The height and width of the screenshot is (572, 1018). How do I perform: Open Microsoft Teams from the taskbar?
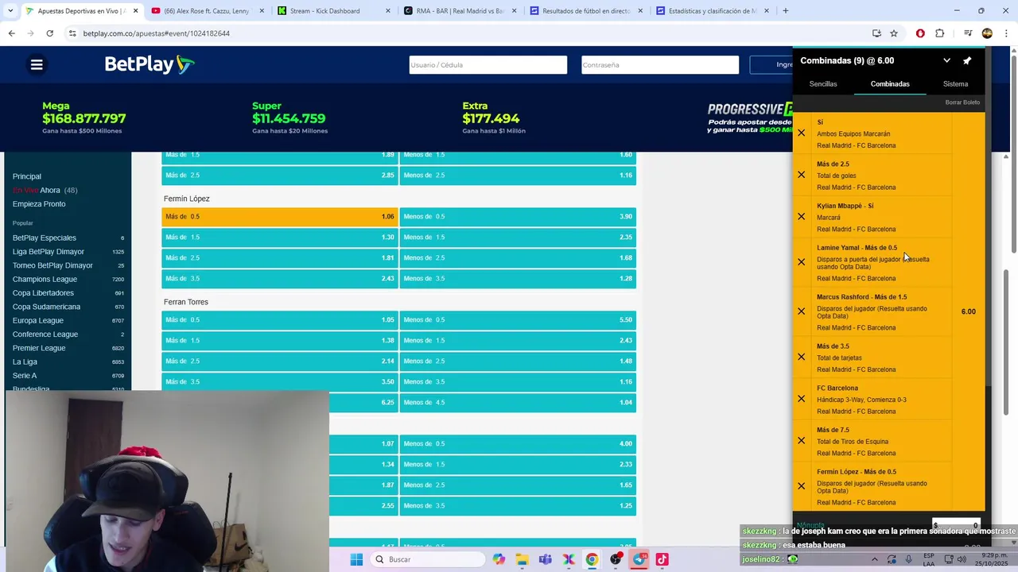(545, 559)
